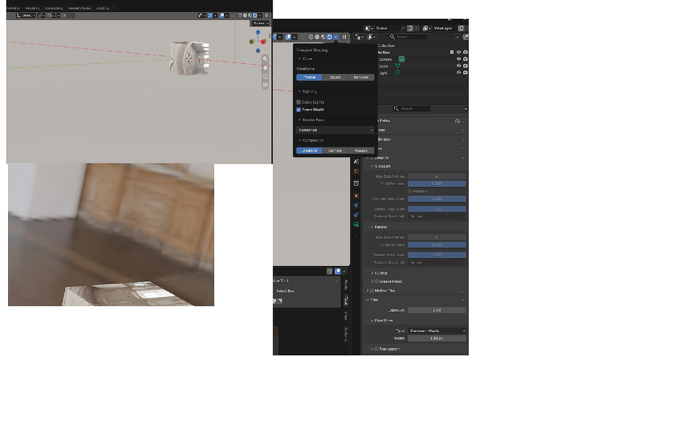Screen dimensions: 687x442
Task: Open the Object Constraints properties tab
Action: pos(356,215)
